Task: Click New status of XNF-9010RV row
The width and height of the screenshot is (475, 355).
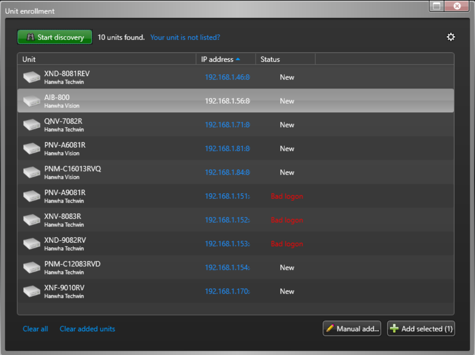Action: click(x=287, y=291)
